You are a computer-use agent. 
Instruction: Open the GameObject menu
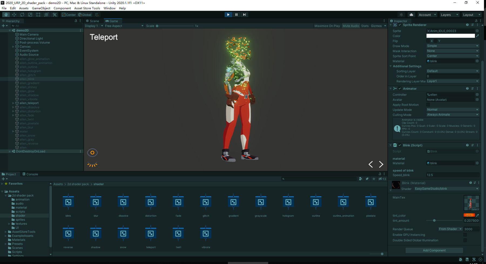tap(41, 8)
